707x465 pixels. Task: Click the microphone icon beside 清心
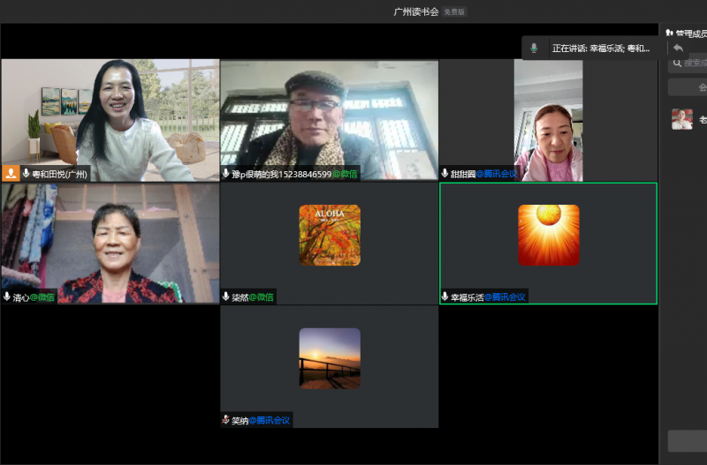[7, 297]
